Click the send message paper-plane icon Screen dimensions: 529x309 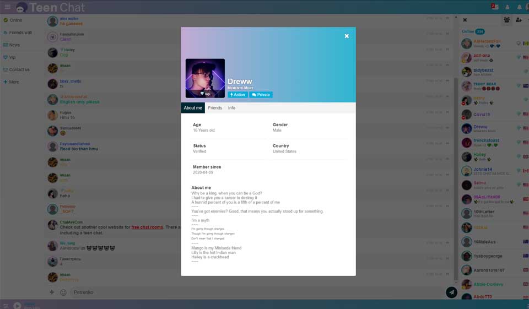451,292
